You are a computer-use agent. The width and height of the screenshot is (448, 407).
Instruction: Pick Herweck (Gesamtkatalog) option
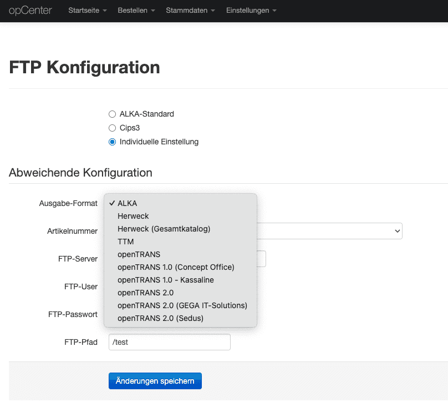[x=180, y=229]
